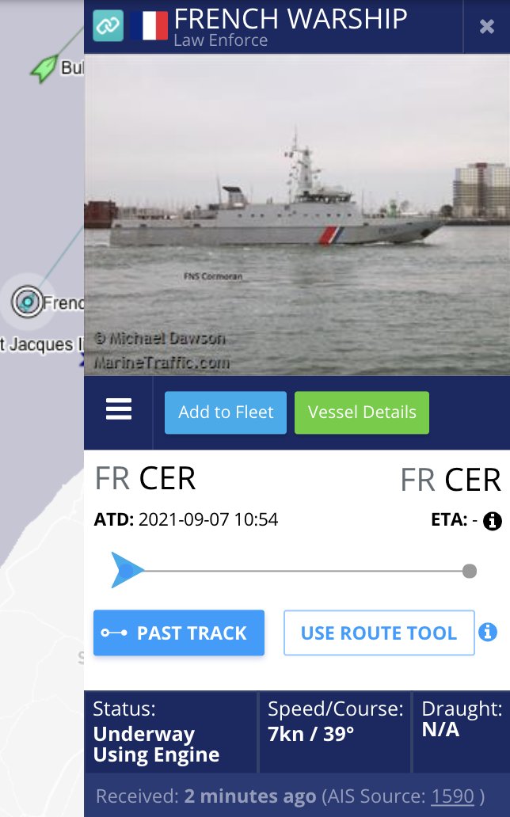Click the departure port FR CER

coord(145,478)
